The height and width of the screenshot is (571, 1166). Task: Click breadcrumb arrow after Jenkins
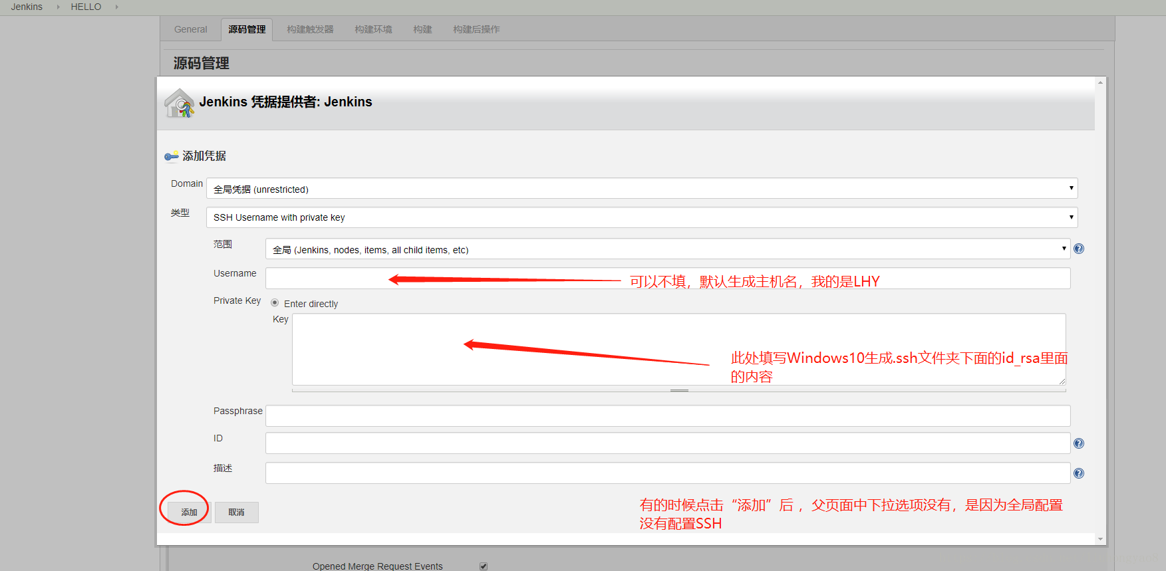pyautogui.click(x=58, y=7)
